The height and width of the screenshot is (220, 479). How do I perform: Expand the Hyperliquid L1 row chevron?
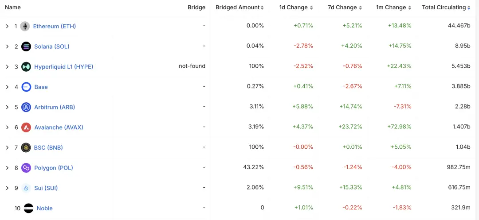tap(8, 67)
